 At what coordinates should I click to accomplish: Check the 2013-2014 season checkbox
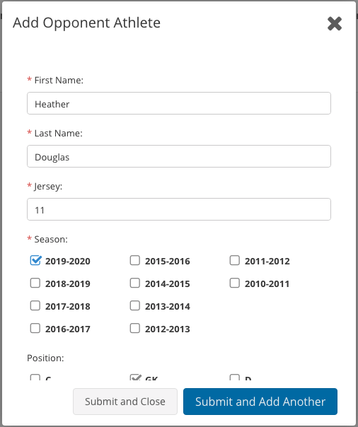coord(135,305)
